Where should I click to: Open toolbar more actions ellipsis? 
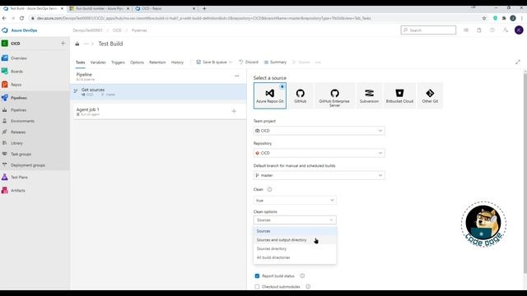(318, 62)
